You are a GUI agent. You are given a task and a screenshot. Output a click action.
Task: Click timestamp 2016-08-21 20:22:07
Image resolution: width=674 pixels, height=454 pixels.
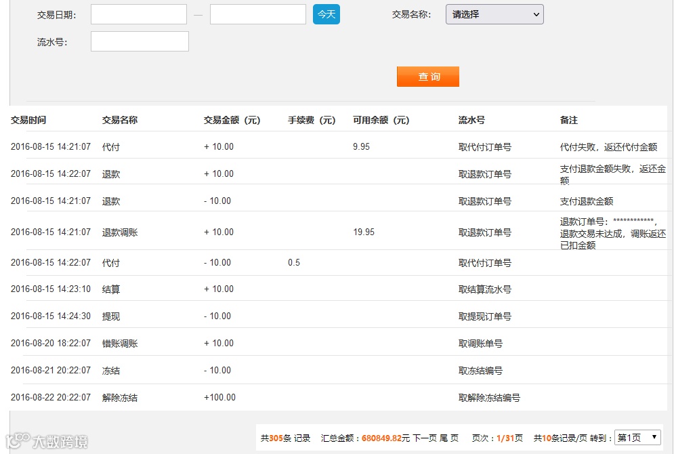[x=51, y=370]
